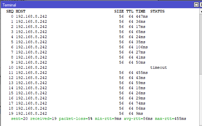The width and height of the screenshot is (202, 126).
Task: Click the 50ms time in seq 9 row
Action: point(141,63)
